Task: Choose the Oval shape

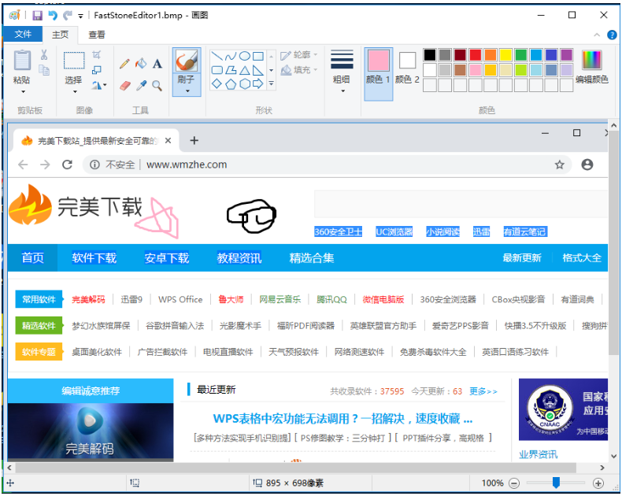Action: (x=245, y=56)
